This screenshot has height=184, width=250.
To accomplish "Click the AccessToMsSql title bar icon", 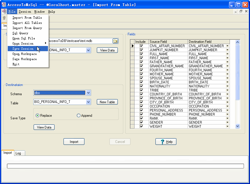I will (4, 5).
